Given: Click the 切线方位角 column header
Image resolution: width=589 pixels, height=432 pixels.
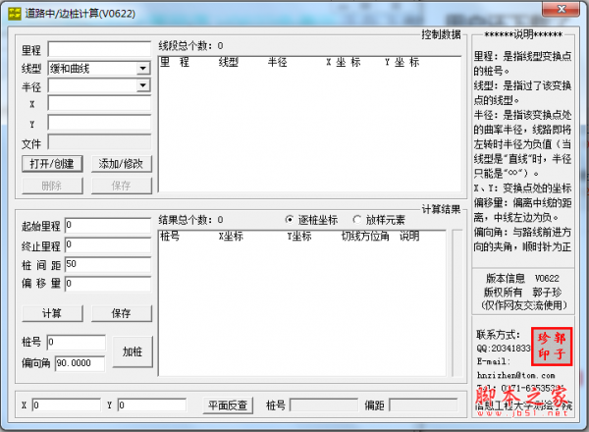Looking at the screenshot, I should (365, 237).
